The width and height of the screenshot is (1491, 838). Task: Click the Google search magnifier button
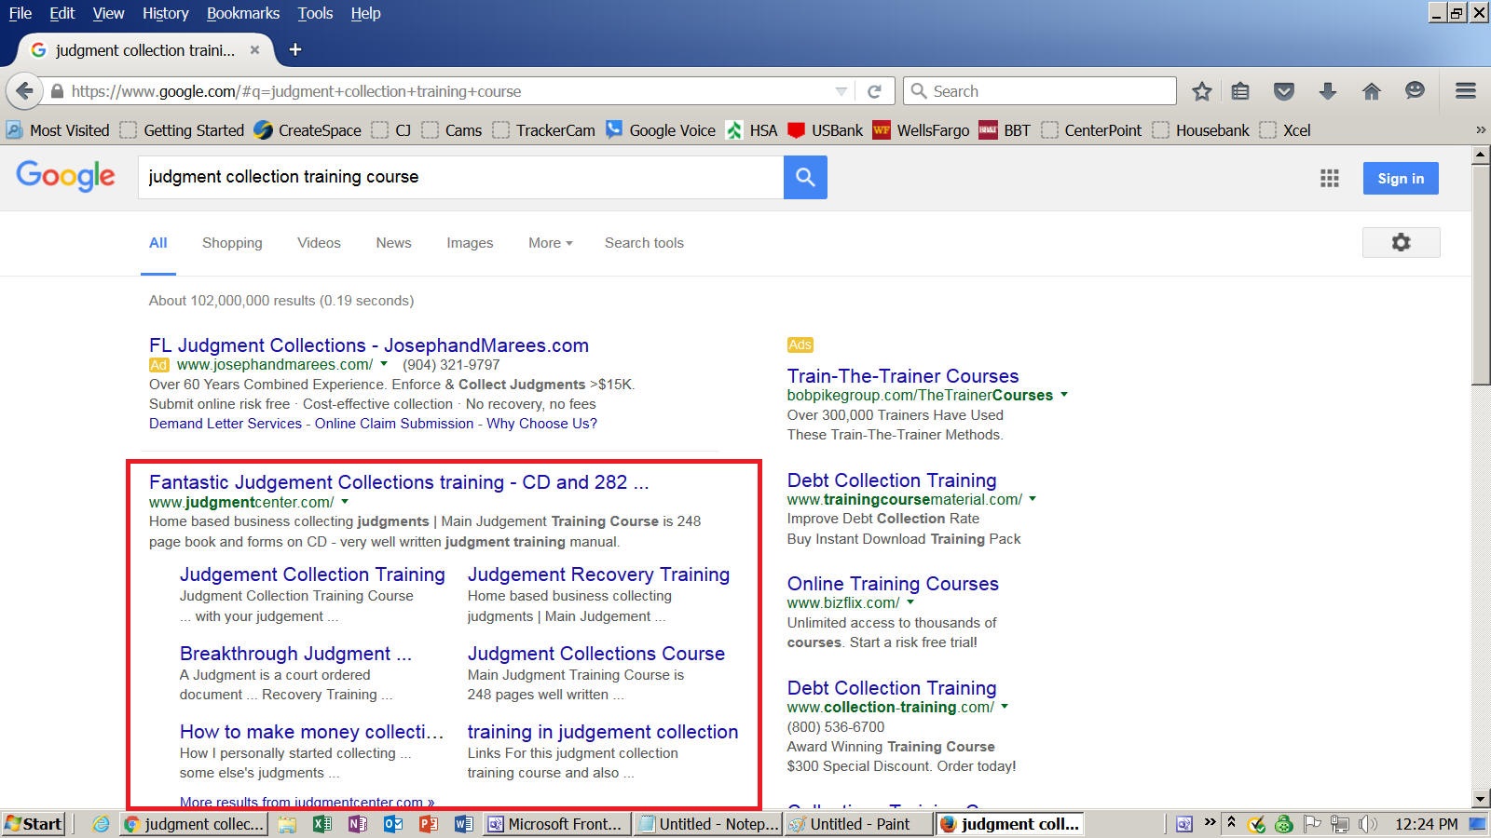805,177
